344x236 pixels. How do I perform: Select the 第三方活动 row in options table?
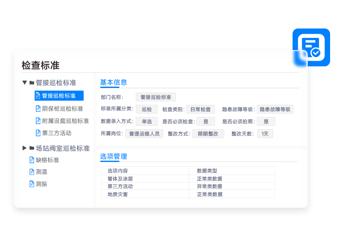[x=188, y=186]
